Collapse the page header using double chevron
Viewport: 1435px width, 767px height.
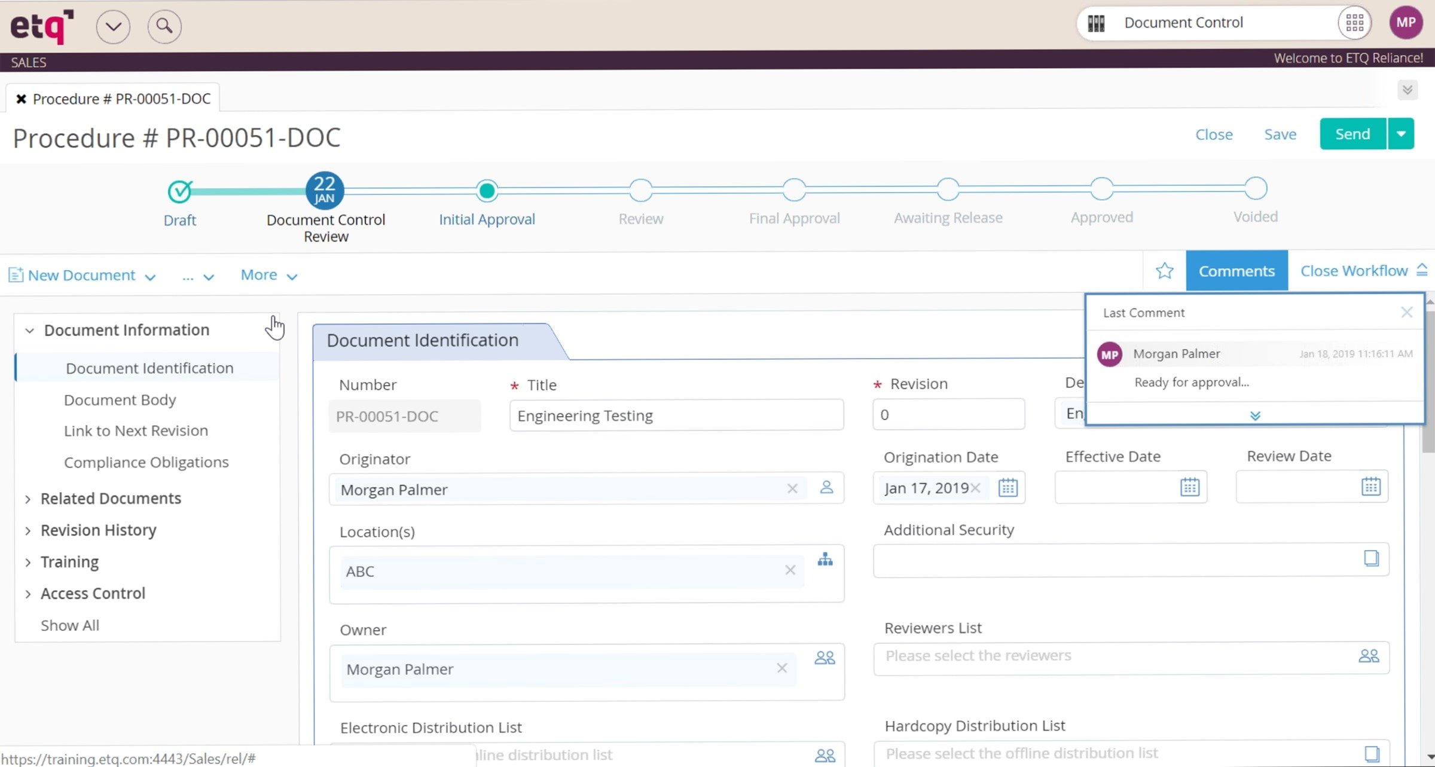point(1408,90)
